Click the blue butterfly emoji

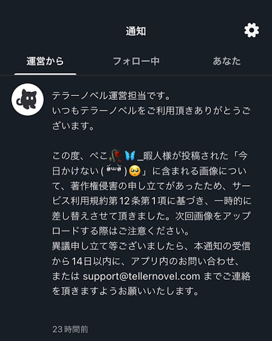[130, 156]
